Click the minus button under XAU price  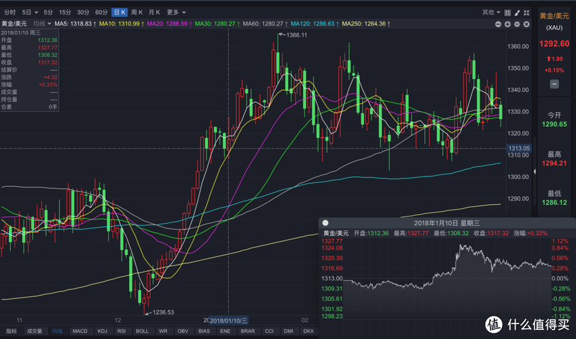(554, 84)
